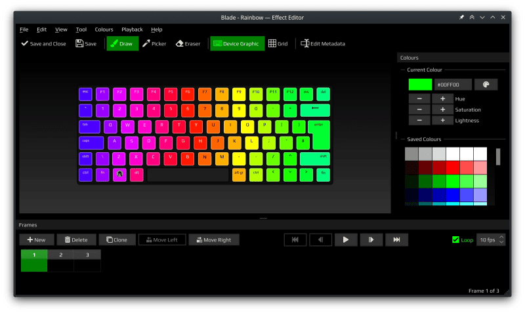525x313 pixels.
Task: Click the Saved Colours scrollbar
Action: 498,157
